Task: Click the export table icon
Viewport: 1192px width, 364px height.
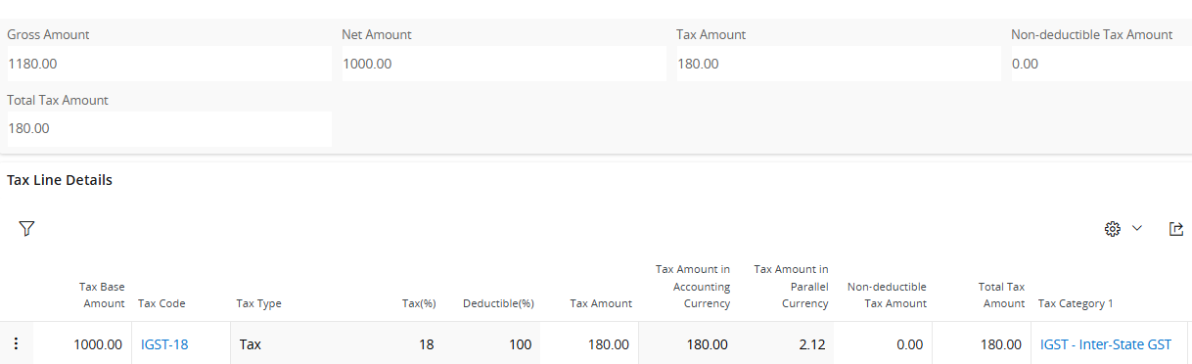Action: click(1176, 228)
